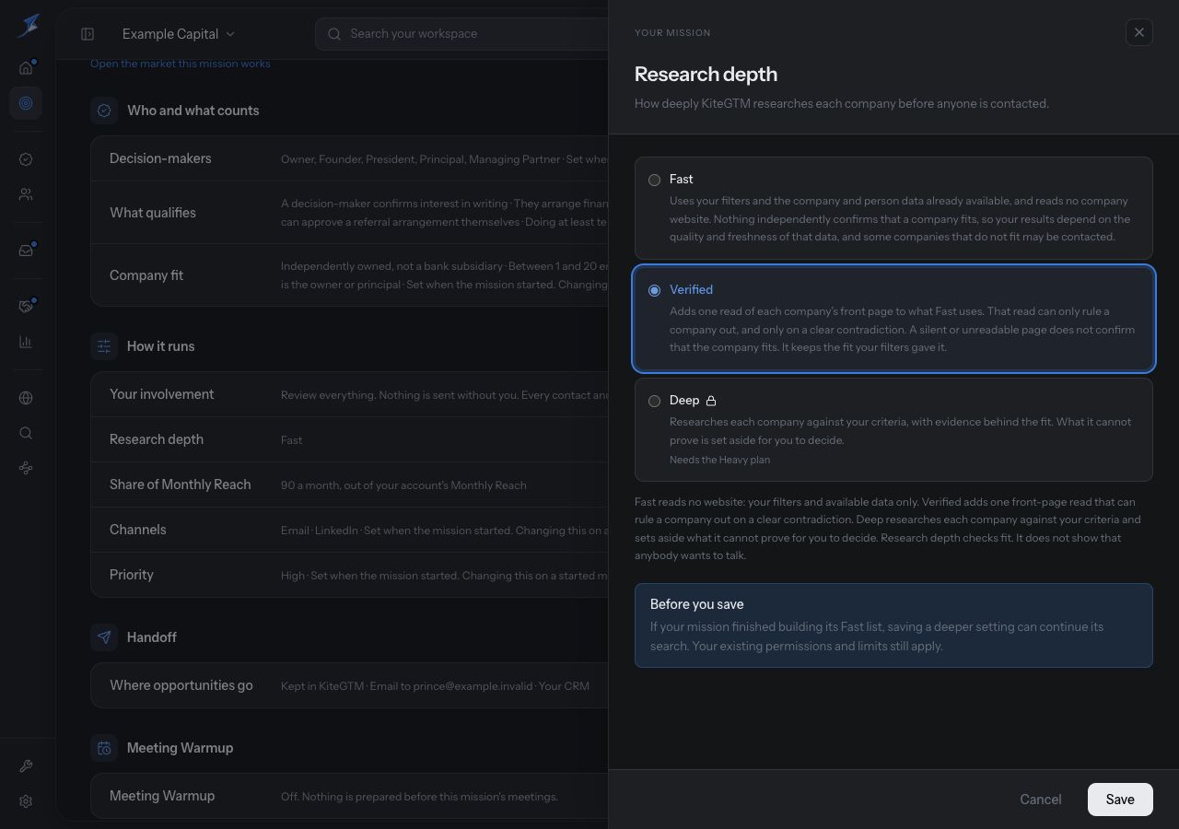Open the handshake icon in the sidebar
Viewport: 1179px width, 829px height.
tap(26, 307)
